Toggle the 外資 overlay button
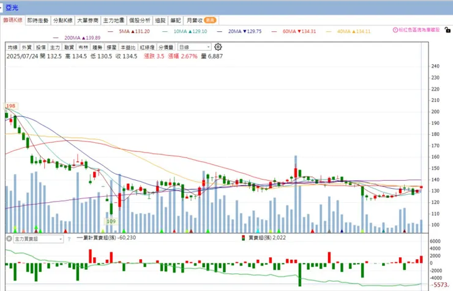Screen dimensions: 453x291 tap(26, 47)
